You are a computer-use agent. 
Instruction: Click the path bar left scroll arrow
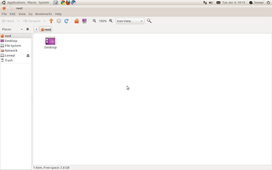(x=36, y=29)
